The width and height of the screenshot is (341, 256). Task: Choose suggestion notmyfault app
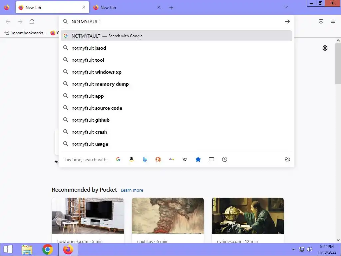point(176,96)
